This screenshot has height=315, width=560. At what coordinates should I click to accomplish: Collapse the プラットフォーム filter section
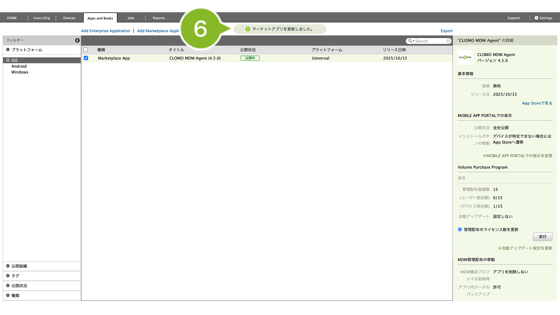tap(27, 50)
